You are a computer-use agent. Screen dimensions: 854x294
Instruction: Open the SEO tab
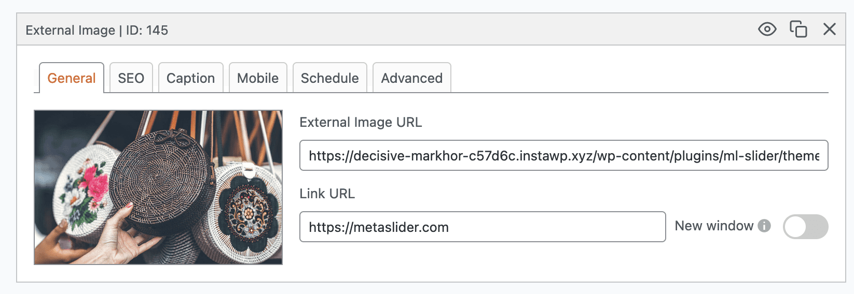pos(131,78)
